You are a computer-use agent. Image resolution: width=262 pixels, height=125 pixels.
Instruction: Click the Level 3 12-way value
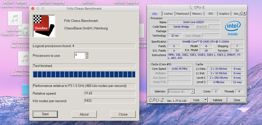coord(237,82)
